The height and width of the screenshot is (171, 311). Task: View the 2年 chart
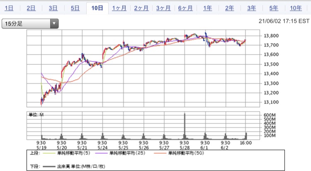coord(229,8)
